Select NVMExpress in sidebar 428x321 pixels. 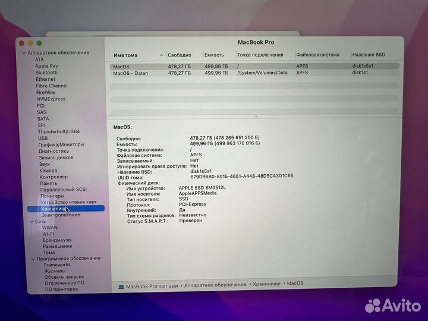(x=51, y=99)
